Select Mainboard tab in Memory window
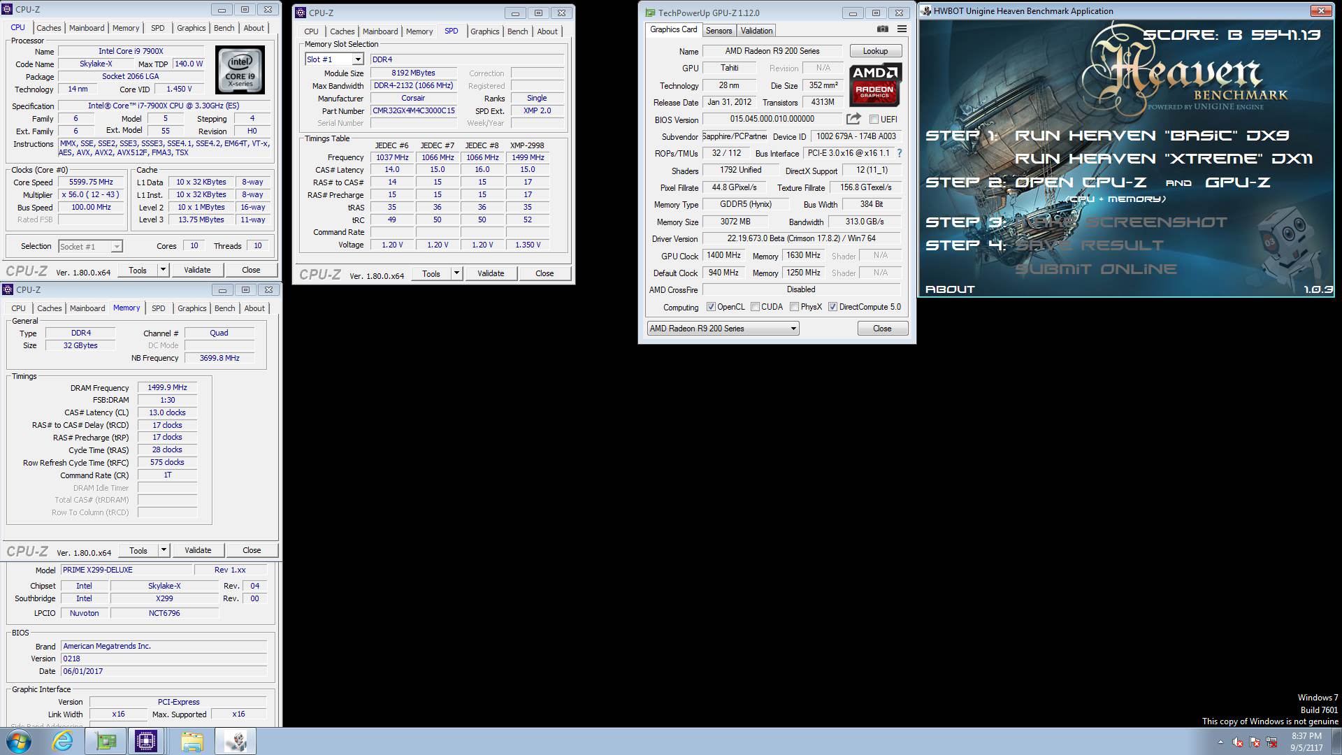 click(87, 308)
